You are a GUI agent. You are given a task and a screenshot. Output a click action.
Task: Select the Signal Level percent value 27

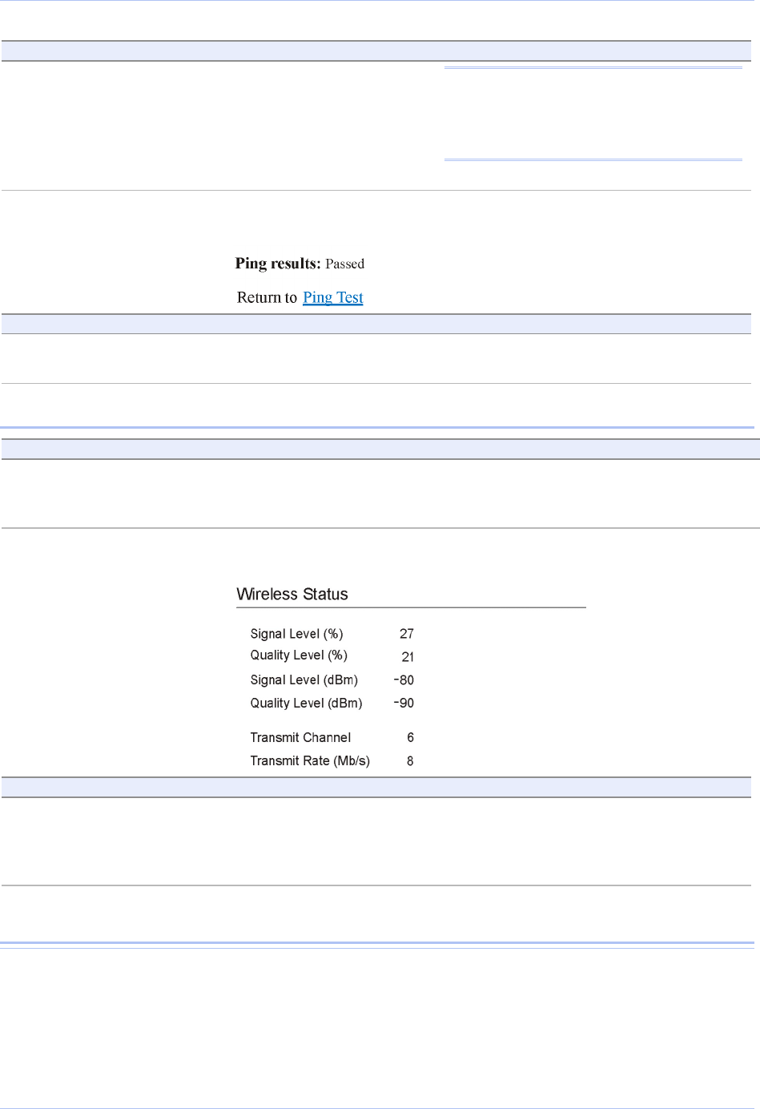[407, 634]
